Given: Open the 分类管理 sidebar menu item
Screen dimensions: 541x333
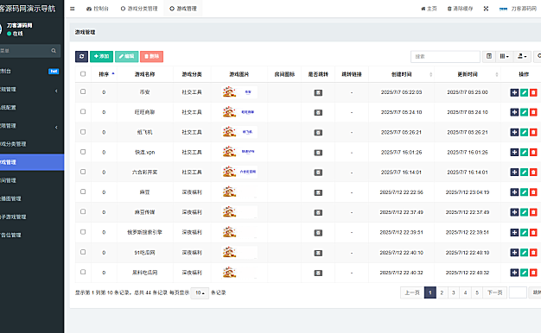Looking at the screenshot, I should coord(32,144).
